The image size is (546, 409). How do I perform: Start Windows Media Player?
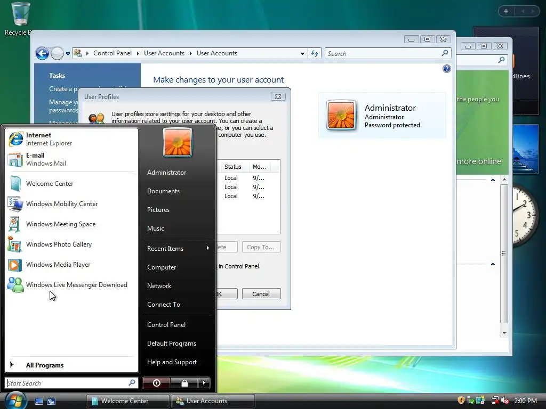pyautogui.click(x=71, y=265)
